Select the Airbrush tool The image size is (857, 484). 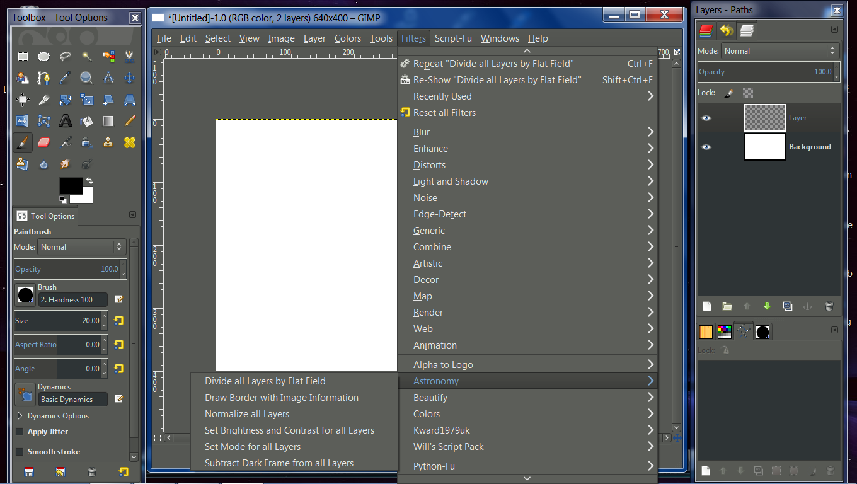pos(66,142)
